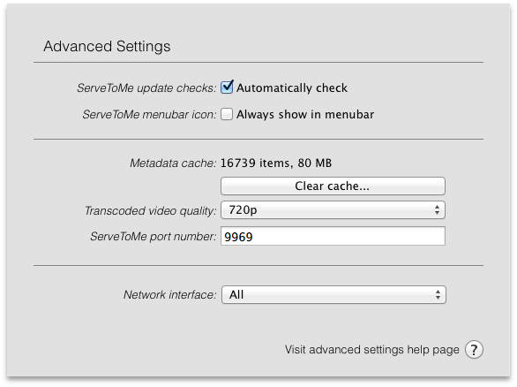Open the Transcoded video quality 720p dropdown
The height and width of the screenshot is (387, 517).
pyautogui.click(x=333, y=210)
